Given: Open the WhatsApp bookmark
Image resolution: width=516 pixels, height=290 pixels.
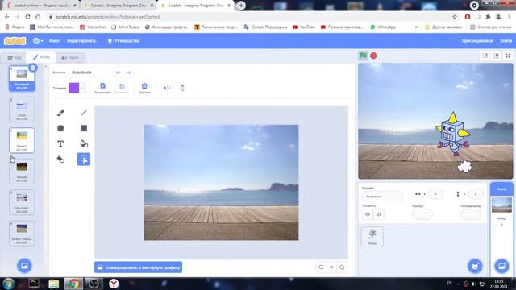Looking at the screenshot, I should (383, 27).
